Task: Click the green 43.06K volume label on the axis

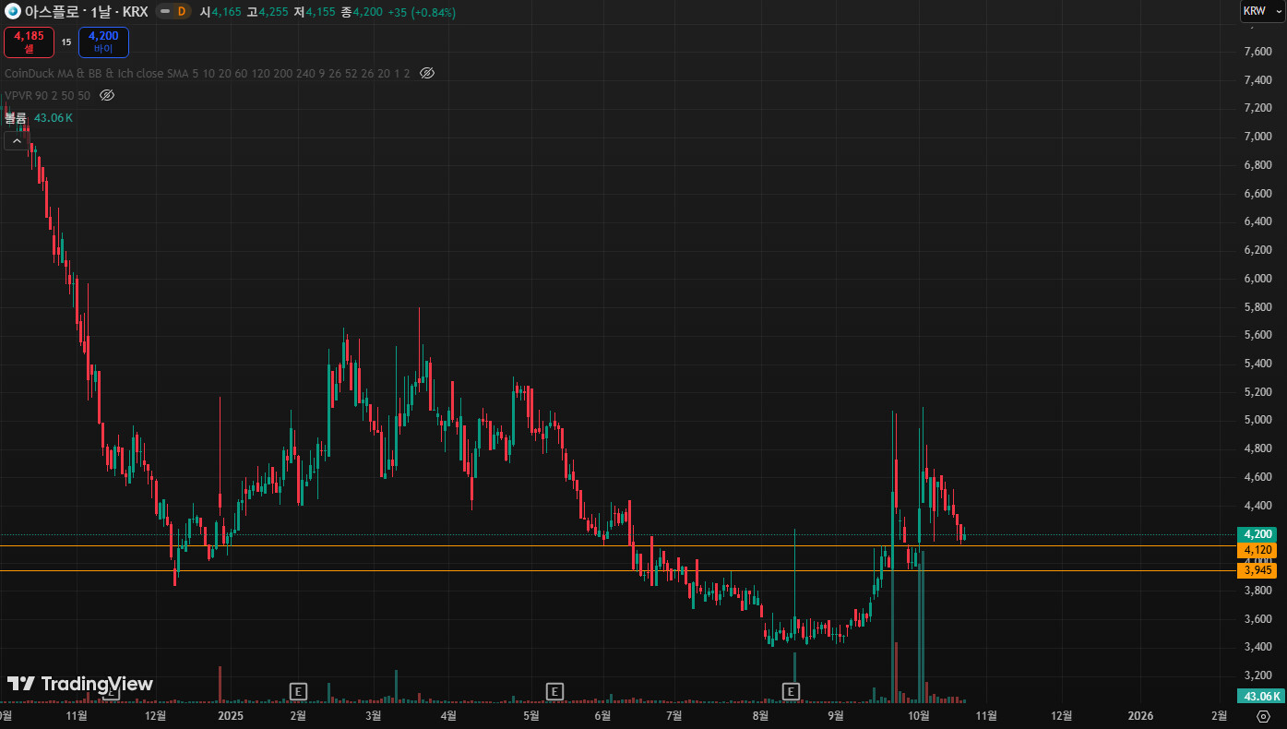Action: point(1260,697)
